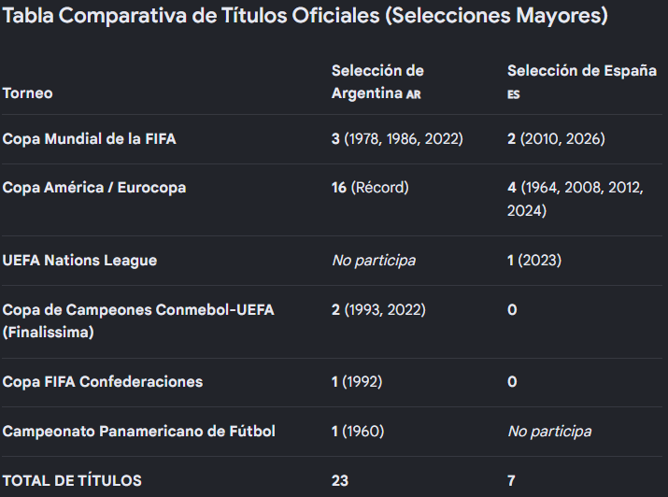The width and height of the screenshot is (668, 497).
Task: Click Argentina's total of 23 titles
Action: click(x=340, y=481)
